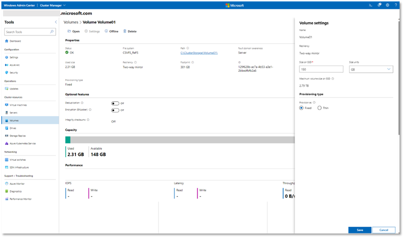Viewport: 404px width, 238px height.
Task: Click Delete in the volume toolbar
Action: [x=130, y=31]
